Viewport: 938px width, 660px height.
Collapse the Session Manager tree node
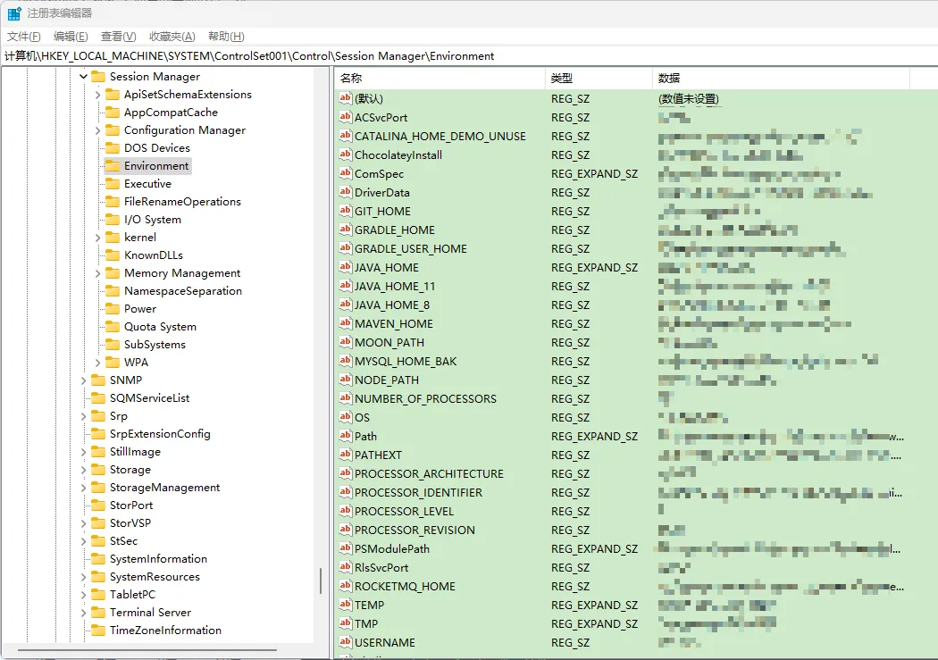click(x=83, y=77)
